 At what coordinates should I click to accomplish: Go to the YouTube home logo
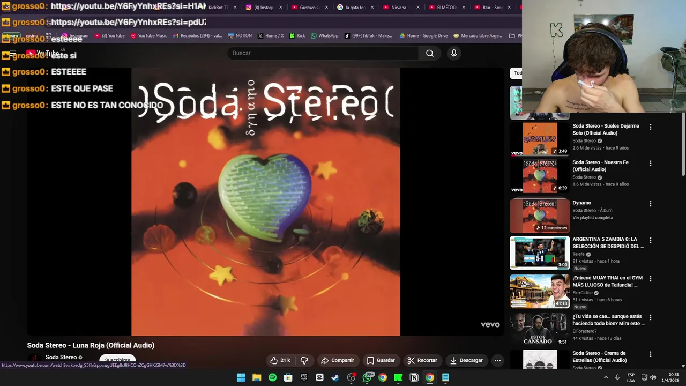point(43,54)
